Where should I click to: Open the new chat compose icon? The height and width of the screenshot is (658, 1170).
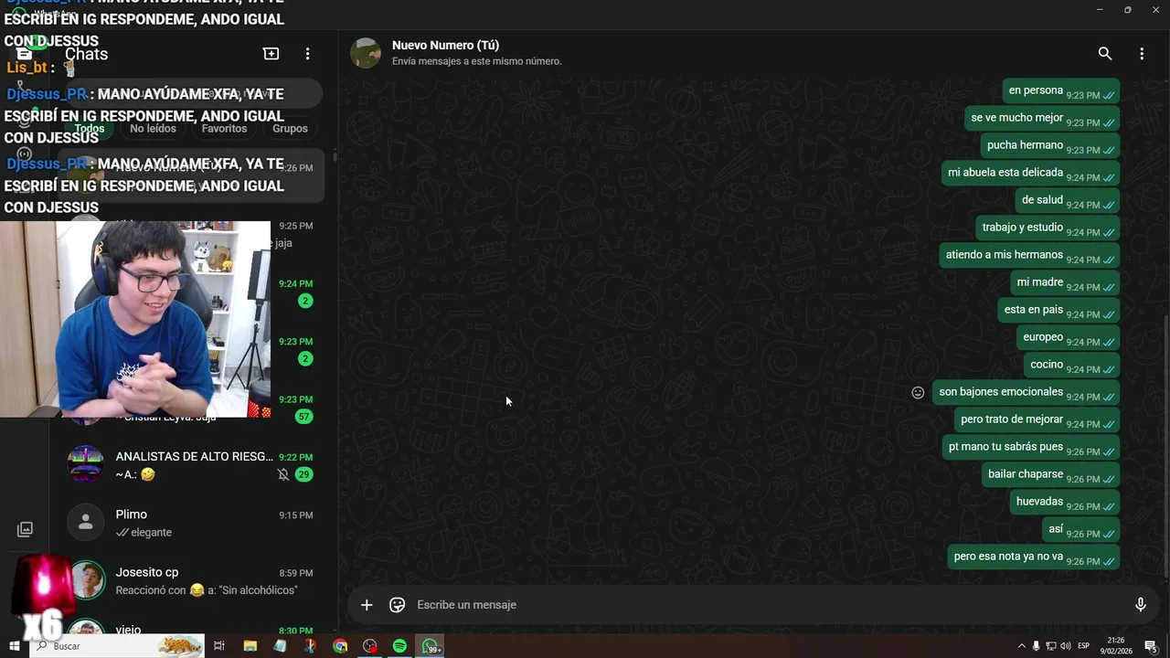coord(271,54)
